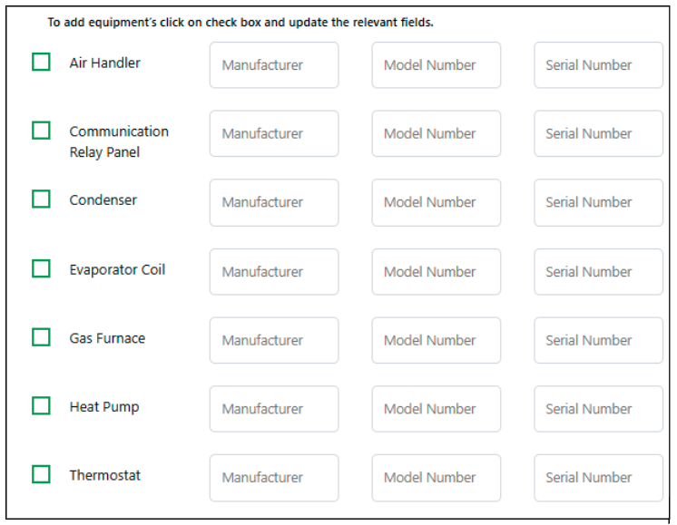This screenshot has height=525, width=677.
Task: Tick the Condenser checkbox
Action: point(41,199)
